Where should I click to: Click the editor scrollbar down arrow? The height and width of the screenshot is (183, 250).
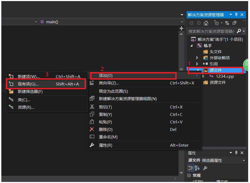coord(181,173)
